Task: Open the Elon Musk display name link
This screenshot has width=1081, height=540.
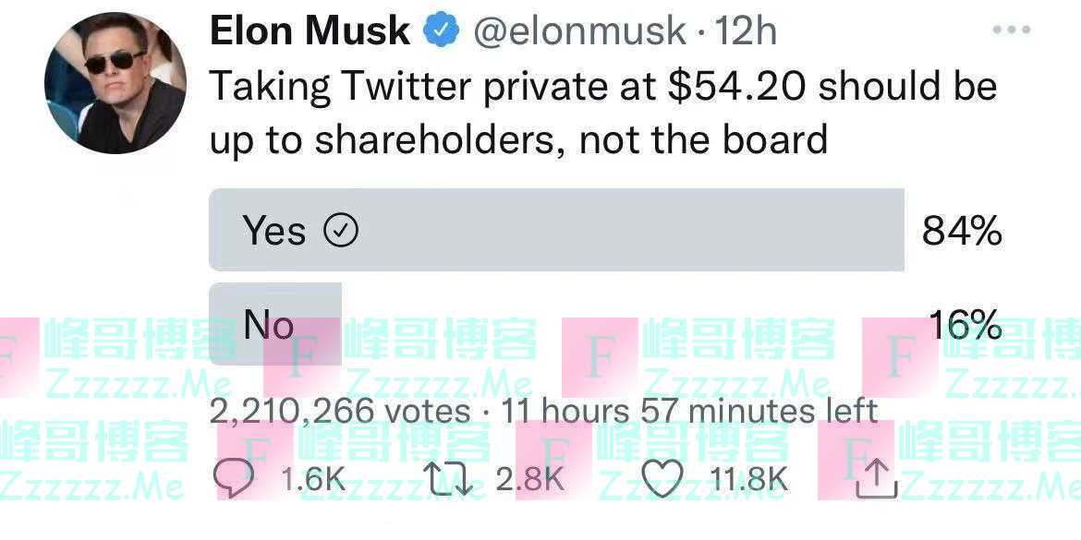Action: (310, 31)
